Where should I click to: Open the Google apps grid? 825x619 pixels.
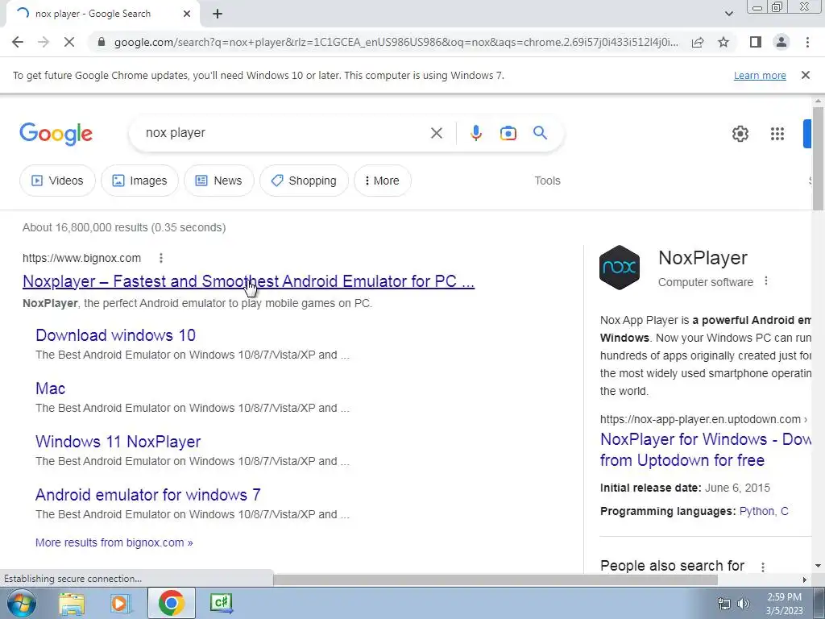pyautogui.click(x=777, y=134)
